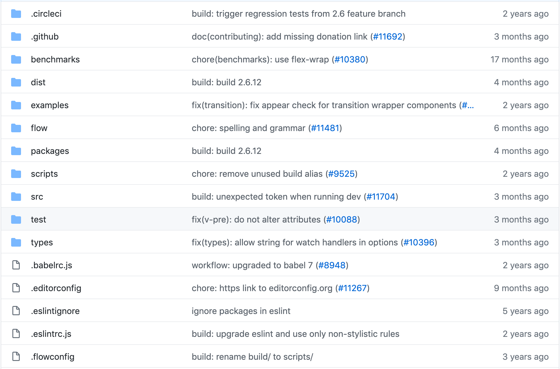The width and height of the screenshot is (560, 369).
Task: Follow the #11704 pull request link
Action: 381,197
